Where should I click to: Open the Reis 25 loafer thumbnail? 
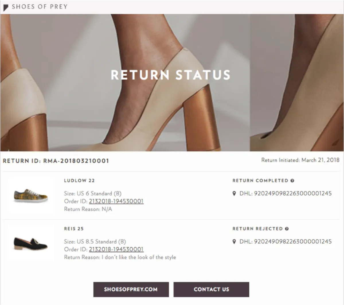tap(31, 244)
